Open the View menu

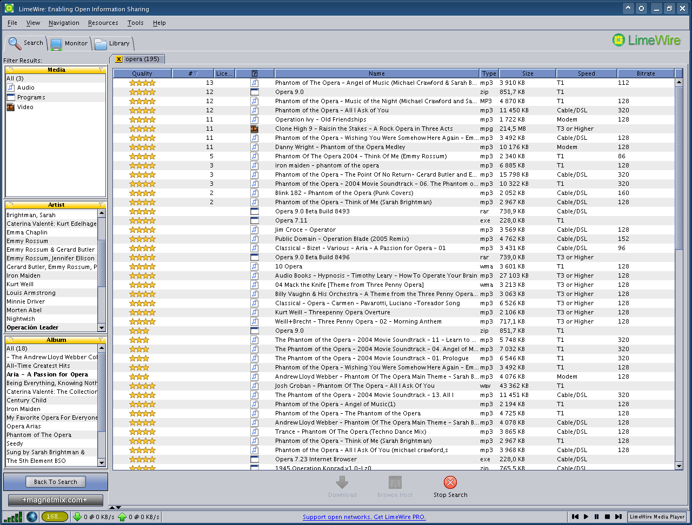33,23
